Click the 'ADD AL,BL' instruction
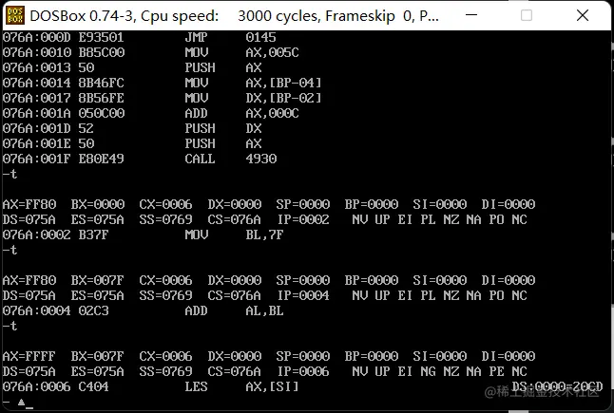This screenshot has height=413, width=614. click(x=234, y=310)
